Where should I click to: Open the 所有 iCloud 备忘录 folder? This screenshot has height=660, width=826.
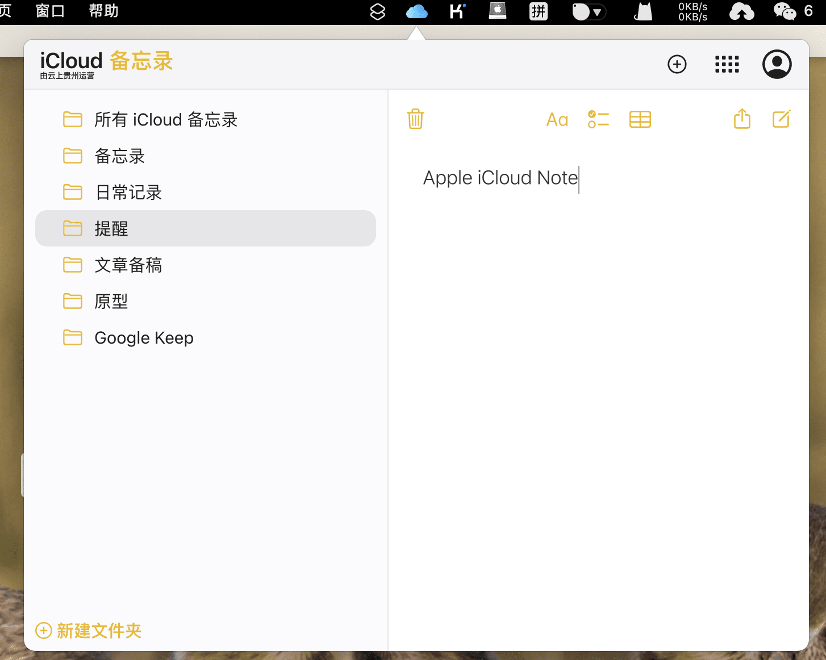(x=165, y=120)
